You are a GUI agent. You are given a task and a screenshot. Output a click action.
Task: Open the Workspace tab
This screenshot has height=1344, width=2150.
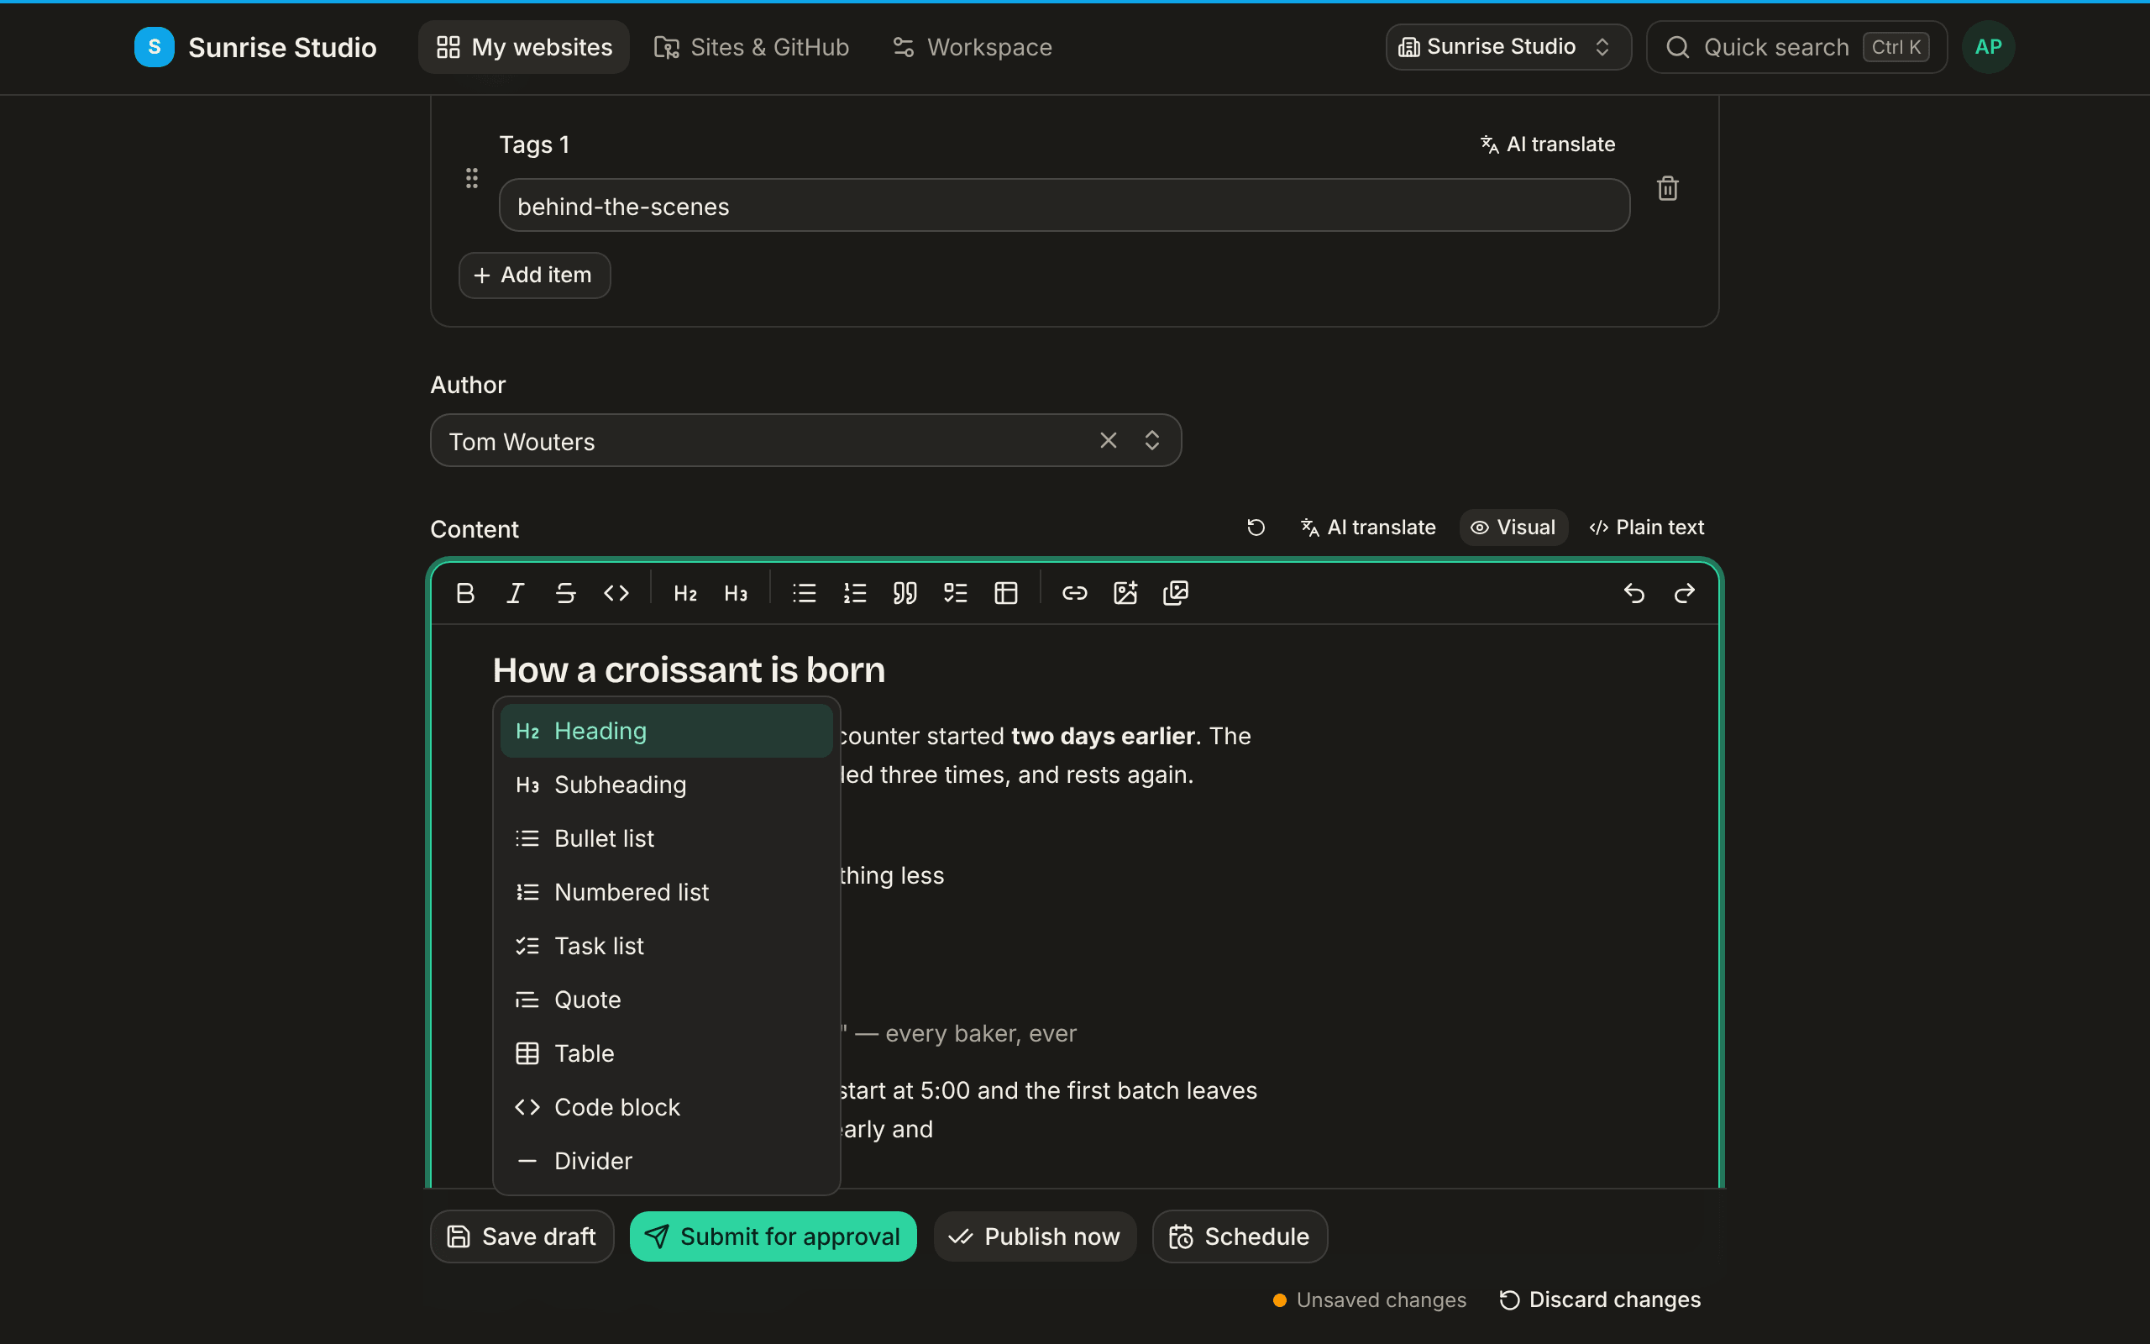click(972, 47)
